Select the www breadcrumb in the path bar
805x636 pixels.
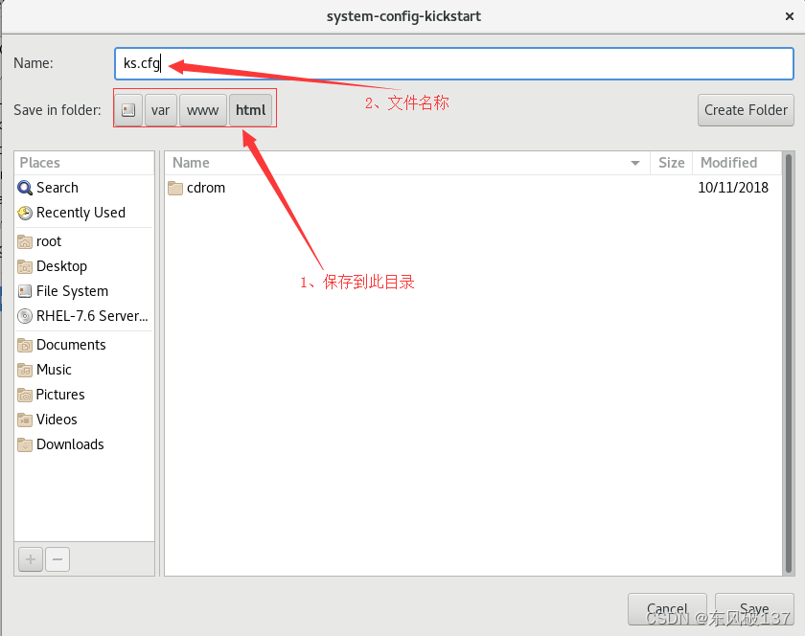pos(202,109)
